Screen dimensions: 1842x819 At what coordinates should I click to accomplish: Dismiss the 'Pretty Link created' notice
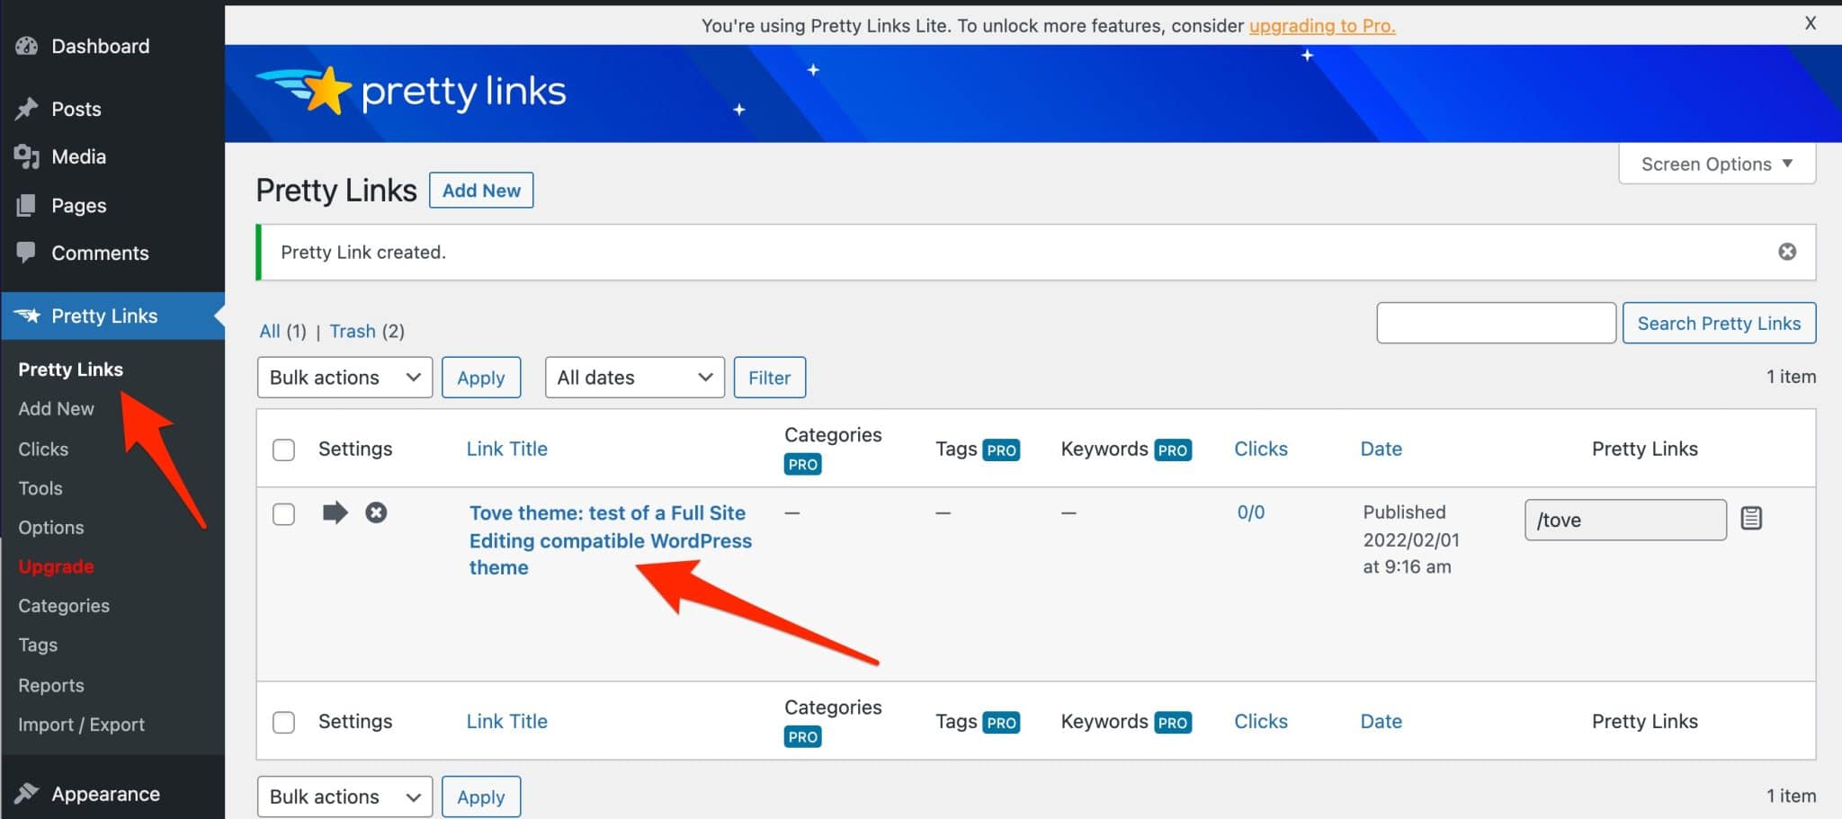coord(1787,252)
